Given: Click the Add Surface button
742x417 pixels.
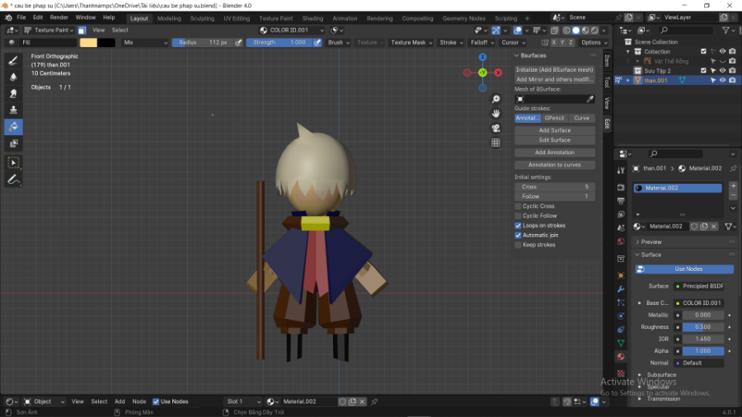Looking at the screenshot, I should (554, 130).
